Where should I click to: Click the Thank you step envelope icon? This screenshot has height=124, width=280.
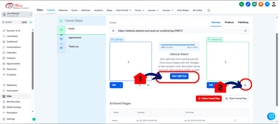click(x=61, y=48)
